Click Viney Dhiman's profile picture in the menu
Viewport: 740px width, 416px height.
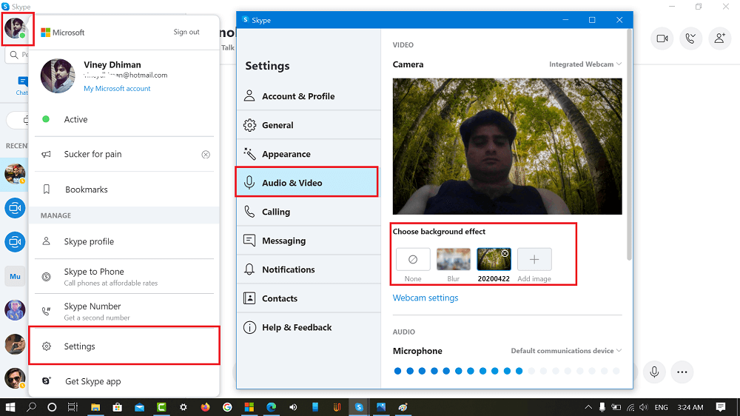click(x=58, y=76)
